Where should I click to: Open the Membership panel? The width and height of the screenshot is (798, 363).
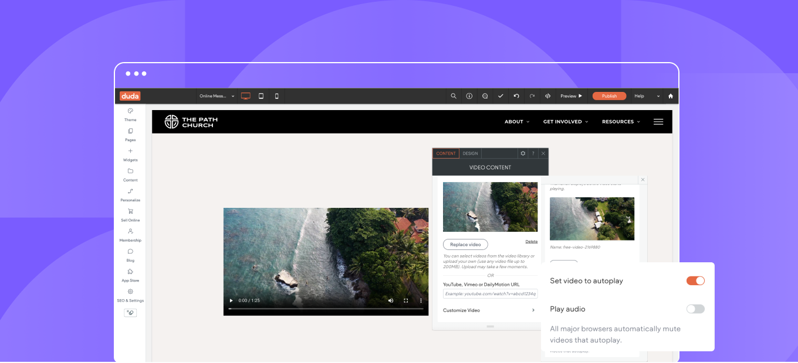click(x=130, y=235)
